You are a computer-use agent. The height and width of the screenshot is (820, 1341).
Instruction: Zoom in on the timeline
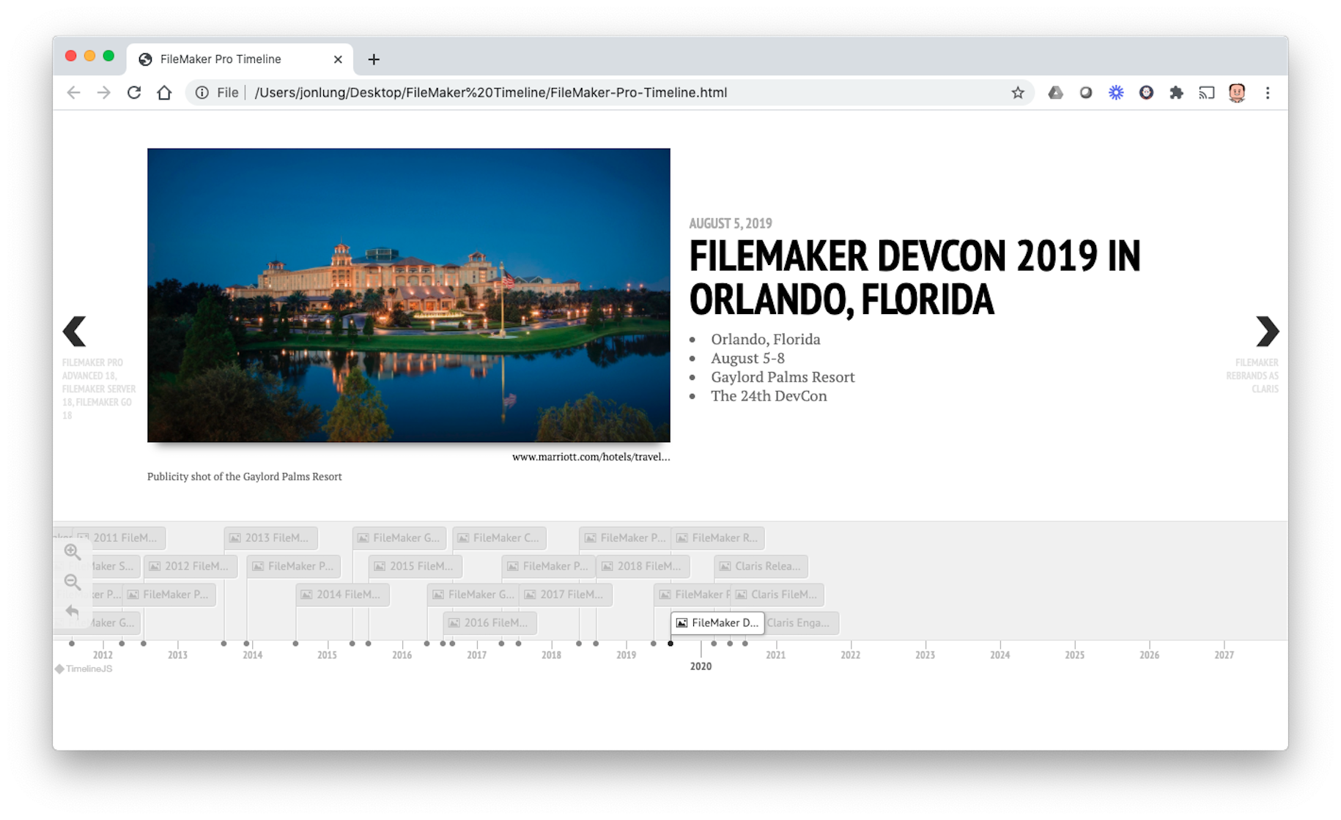click(x=72, y=552)
